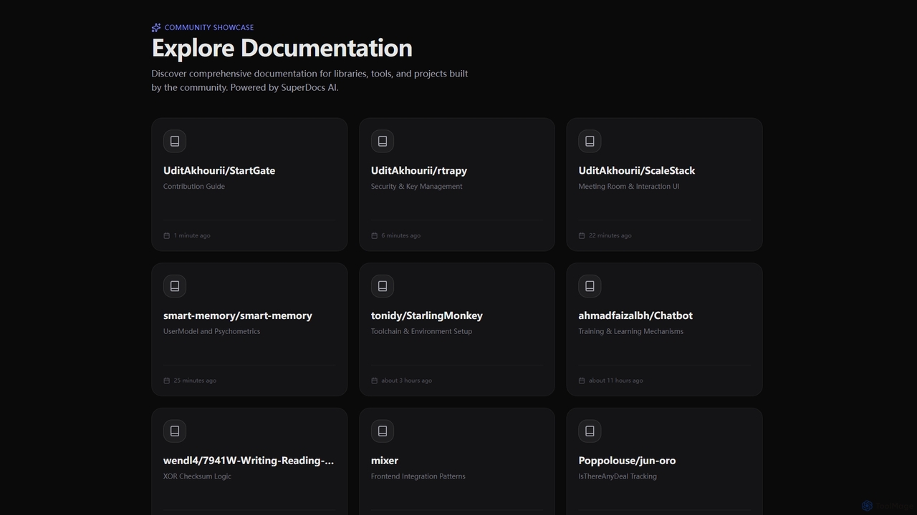Screen dimensions: 917x515
Task: Click the book icon on UditAkhourii/ScaleStack card
Action: [x=590, y=141]
